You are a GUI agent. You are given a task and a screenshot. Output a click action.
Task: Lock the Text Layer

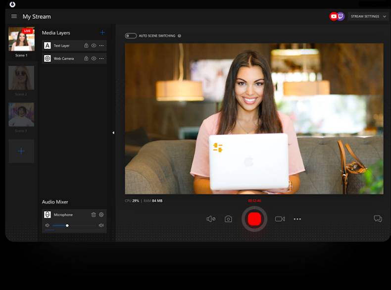pyautogui.click(x=86, y=46)
